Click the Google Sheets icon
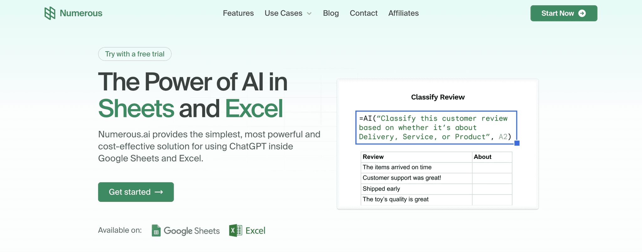Screen dimensions: 642x252 (x=156, y=231)
